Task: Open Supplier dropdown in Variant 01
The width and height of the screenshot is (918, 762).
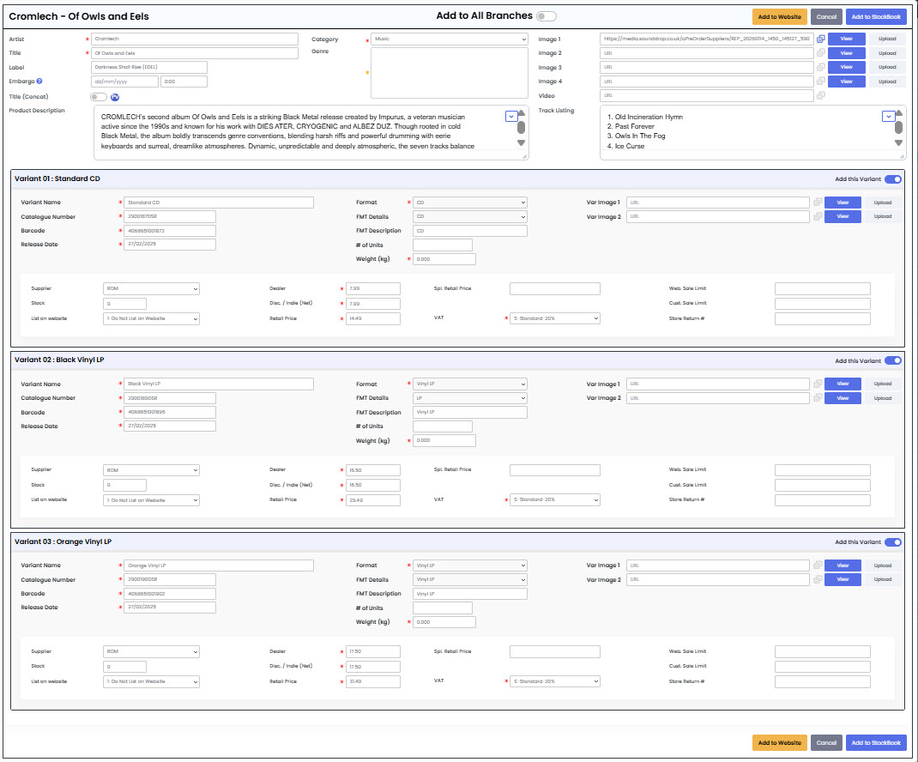Action: coord(151,289)
